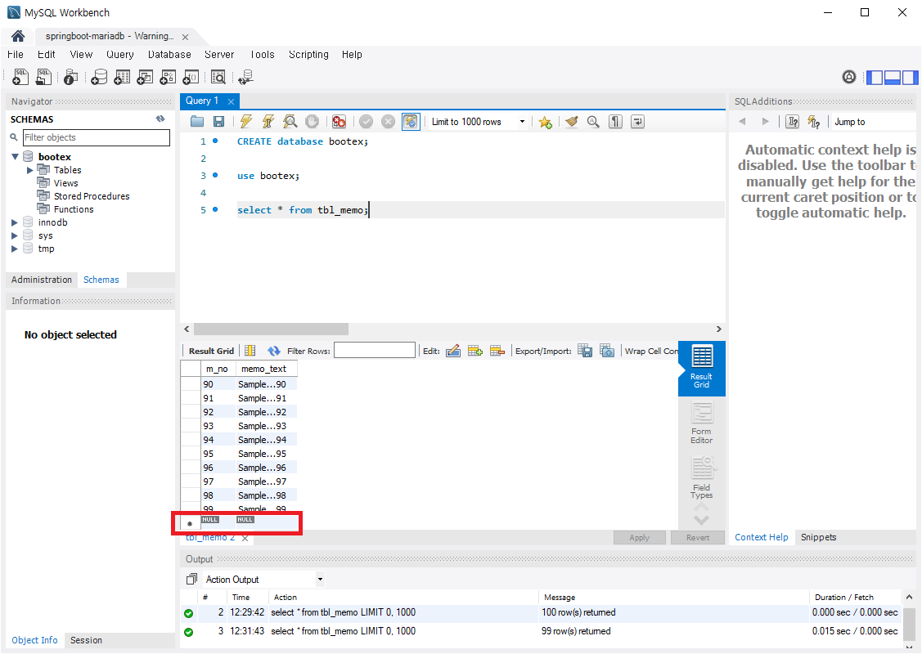Viewport: 922px width, 654px height.
Task: Save the script to file icon
Action: coord(218,122)
